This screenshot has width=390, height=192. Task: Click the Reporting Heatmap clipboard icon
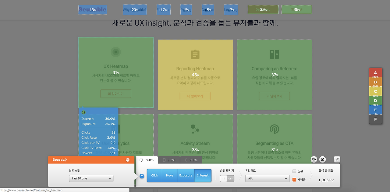195,54
